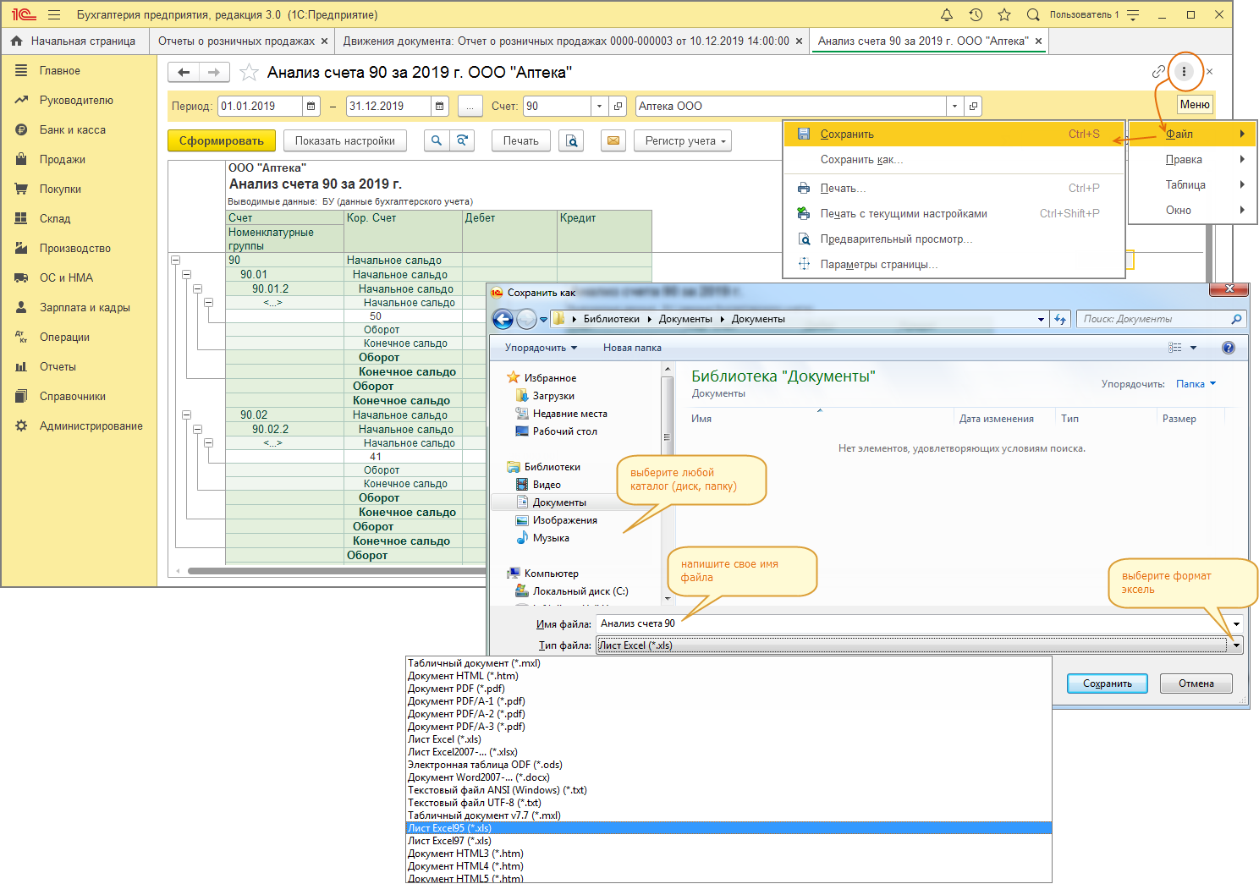Expand organization Аптека ООО dropdown arrow

pos(955,106)
